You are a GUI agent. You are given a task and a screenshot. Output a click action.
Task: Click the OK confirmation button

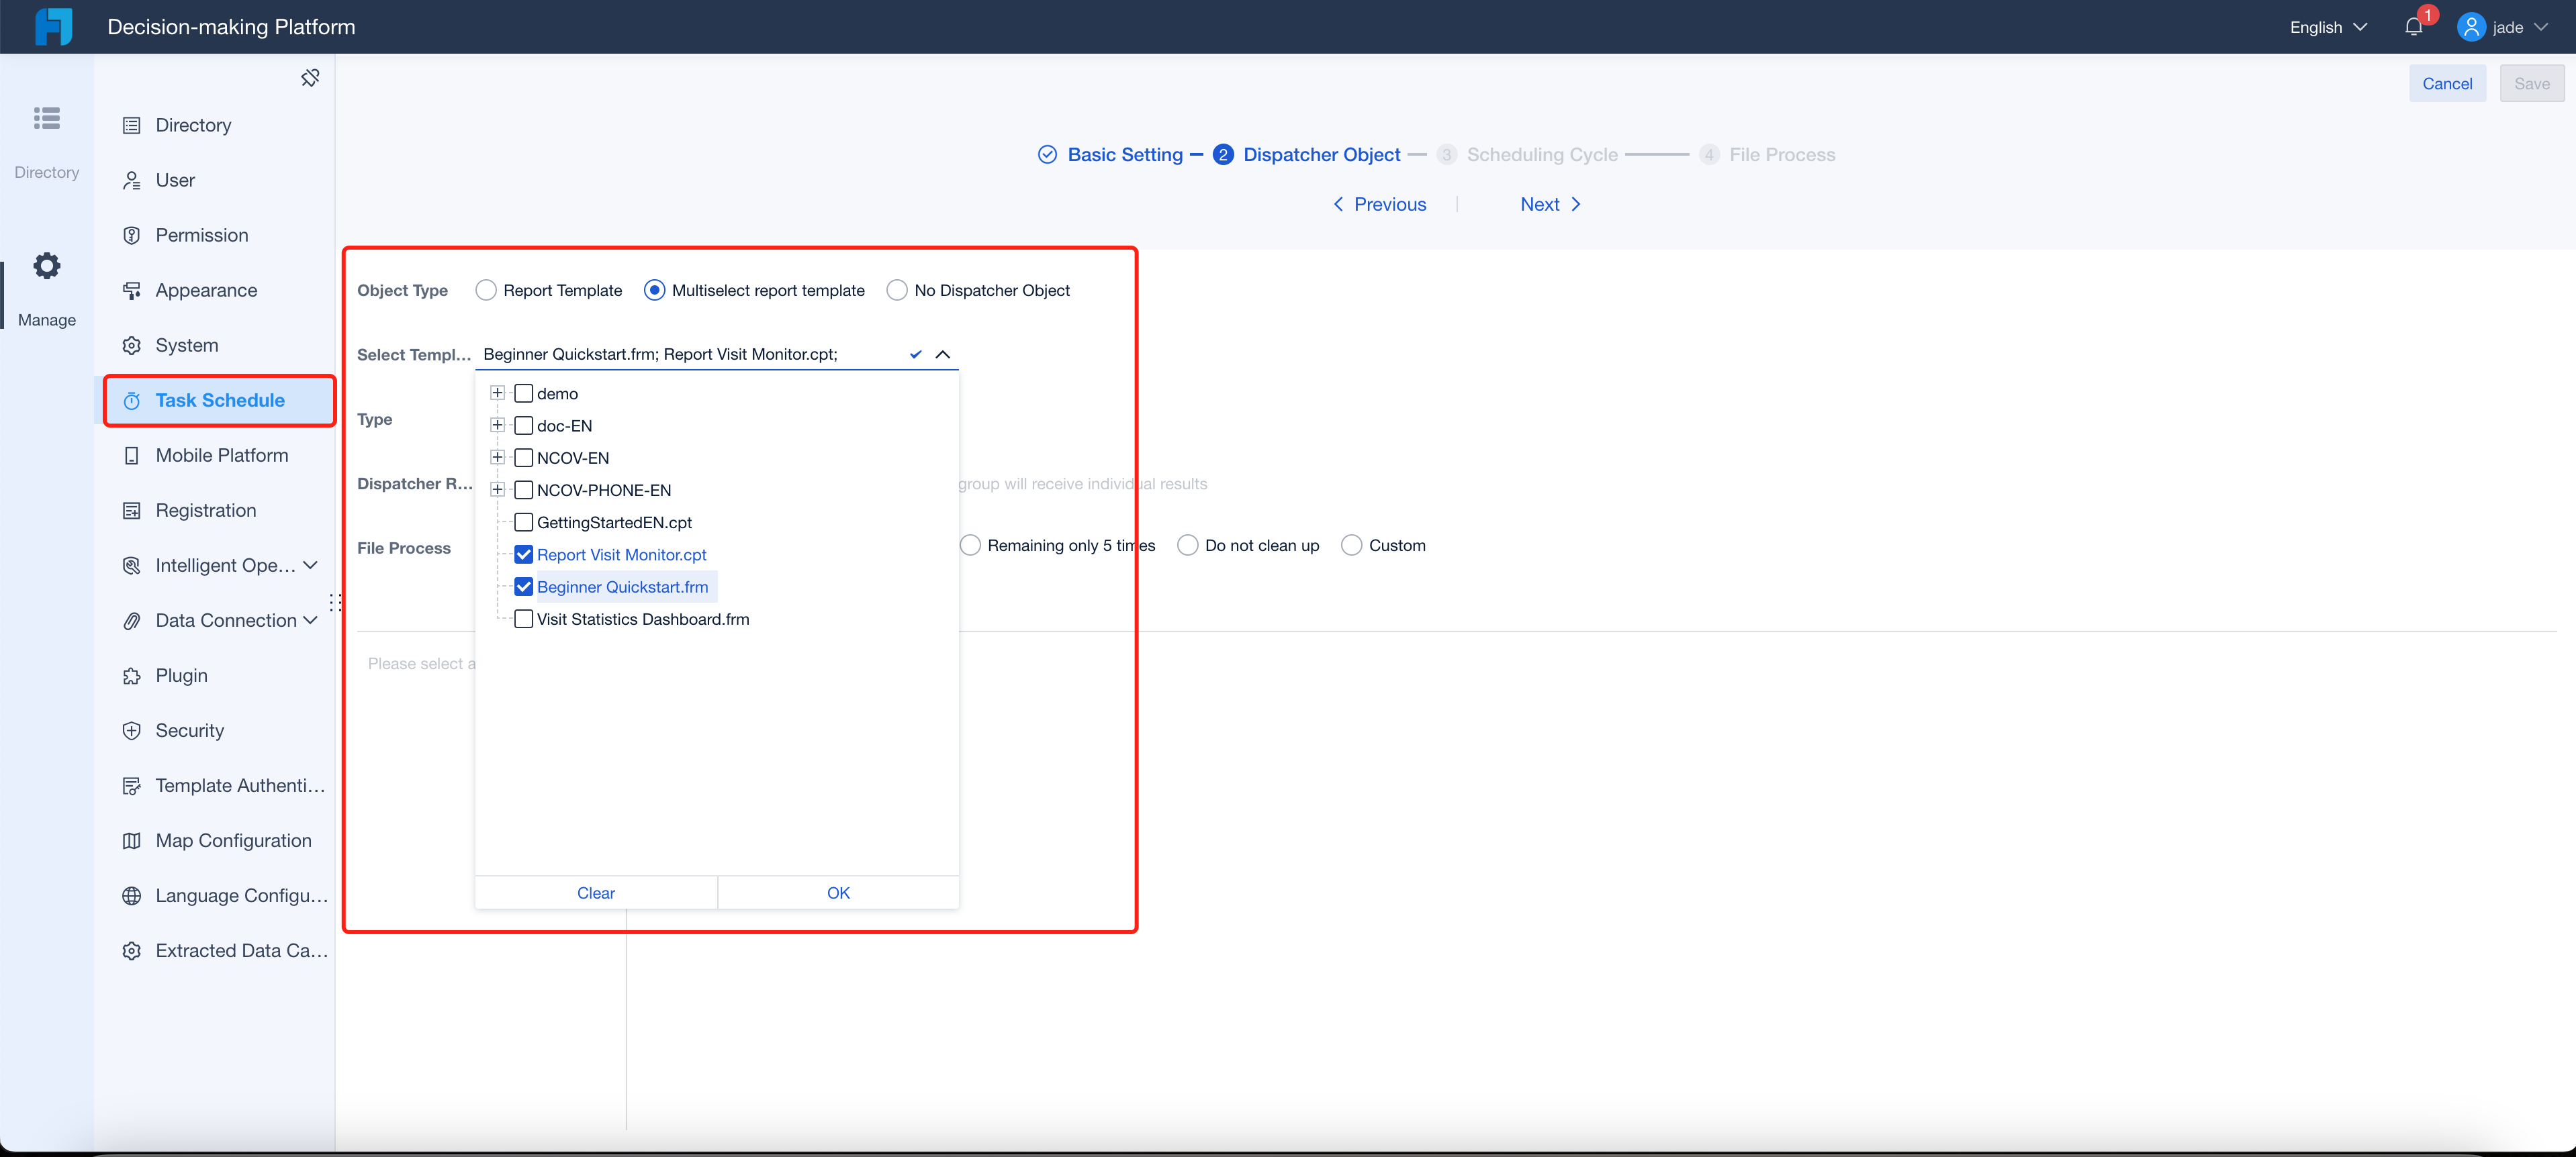(x=839, y=891)
